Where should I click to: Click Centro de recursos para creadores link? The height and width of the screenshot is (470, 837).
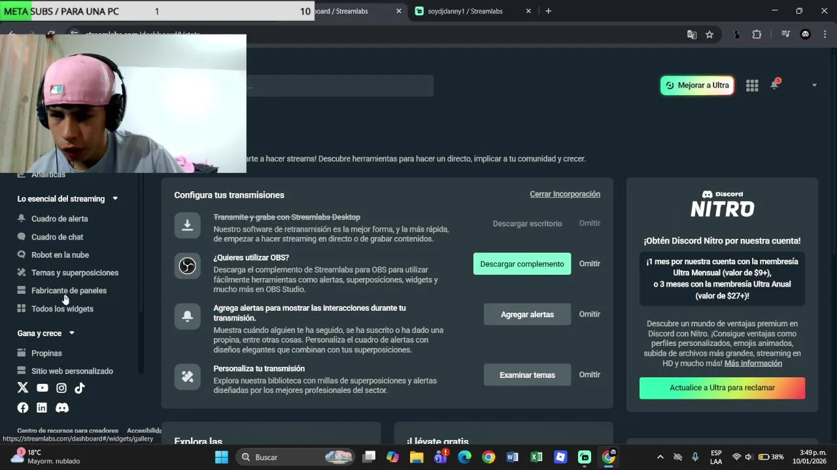67,430
